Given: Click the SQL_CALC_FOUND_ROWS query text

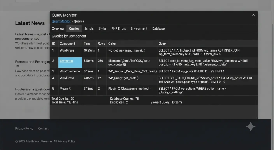Looking at the screenshot, I should [206, 80].
